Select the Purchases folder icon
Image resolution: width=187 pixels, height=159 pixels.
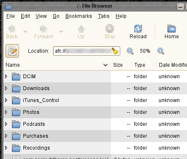tap(16, 136)
